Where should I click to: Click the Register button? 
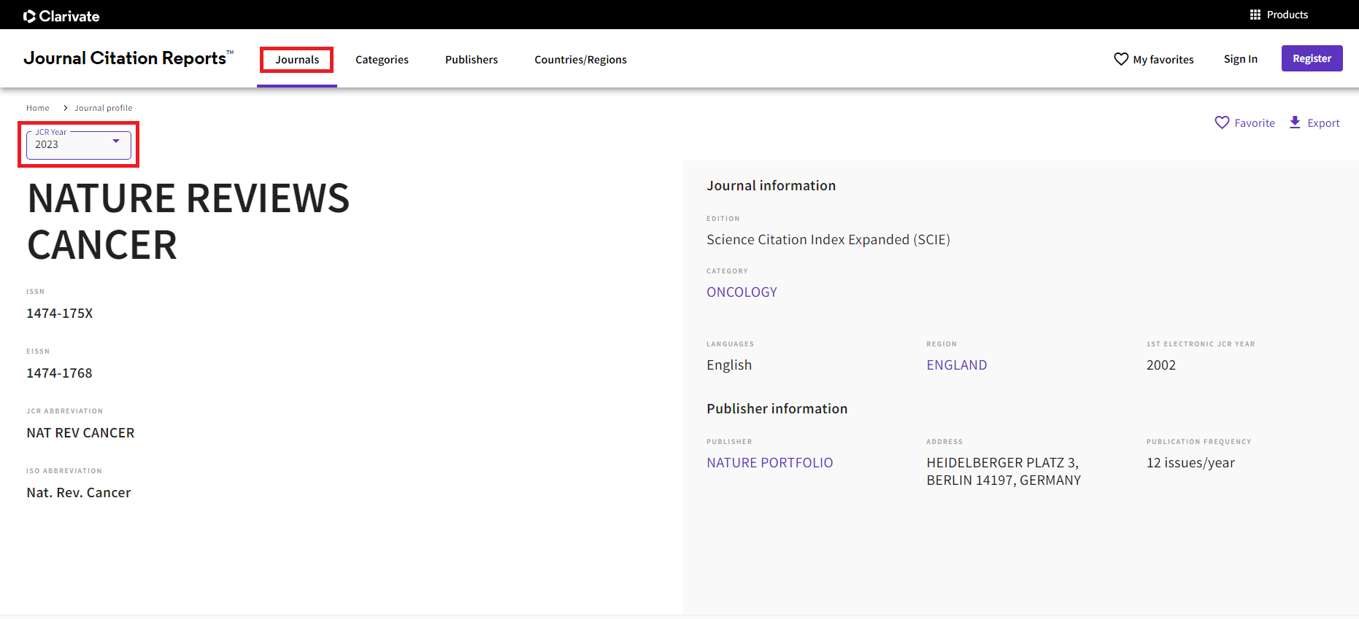1312,58
